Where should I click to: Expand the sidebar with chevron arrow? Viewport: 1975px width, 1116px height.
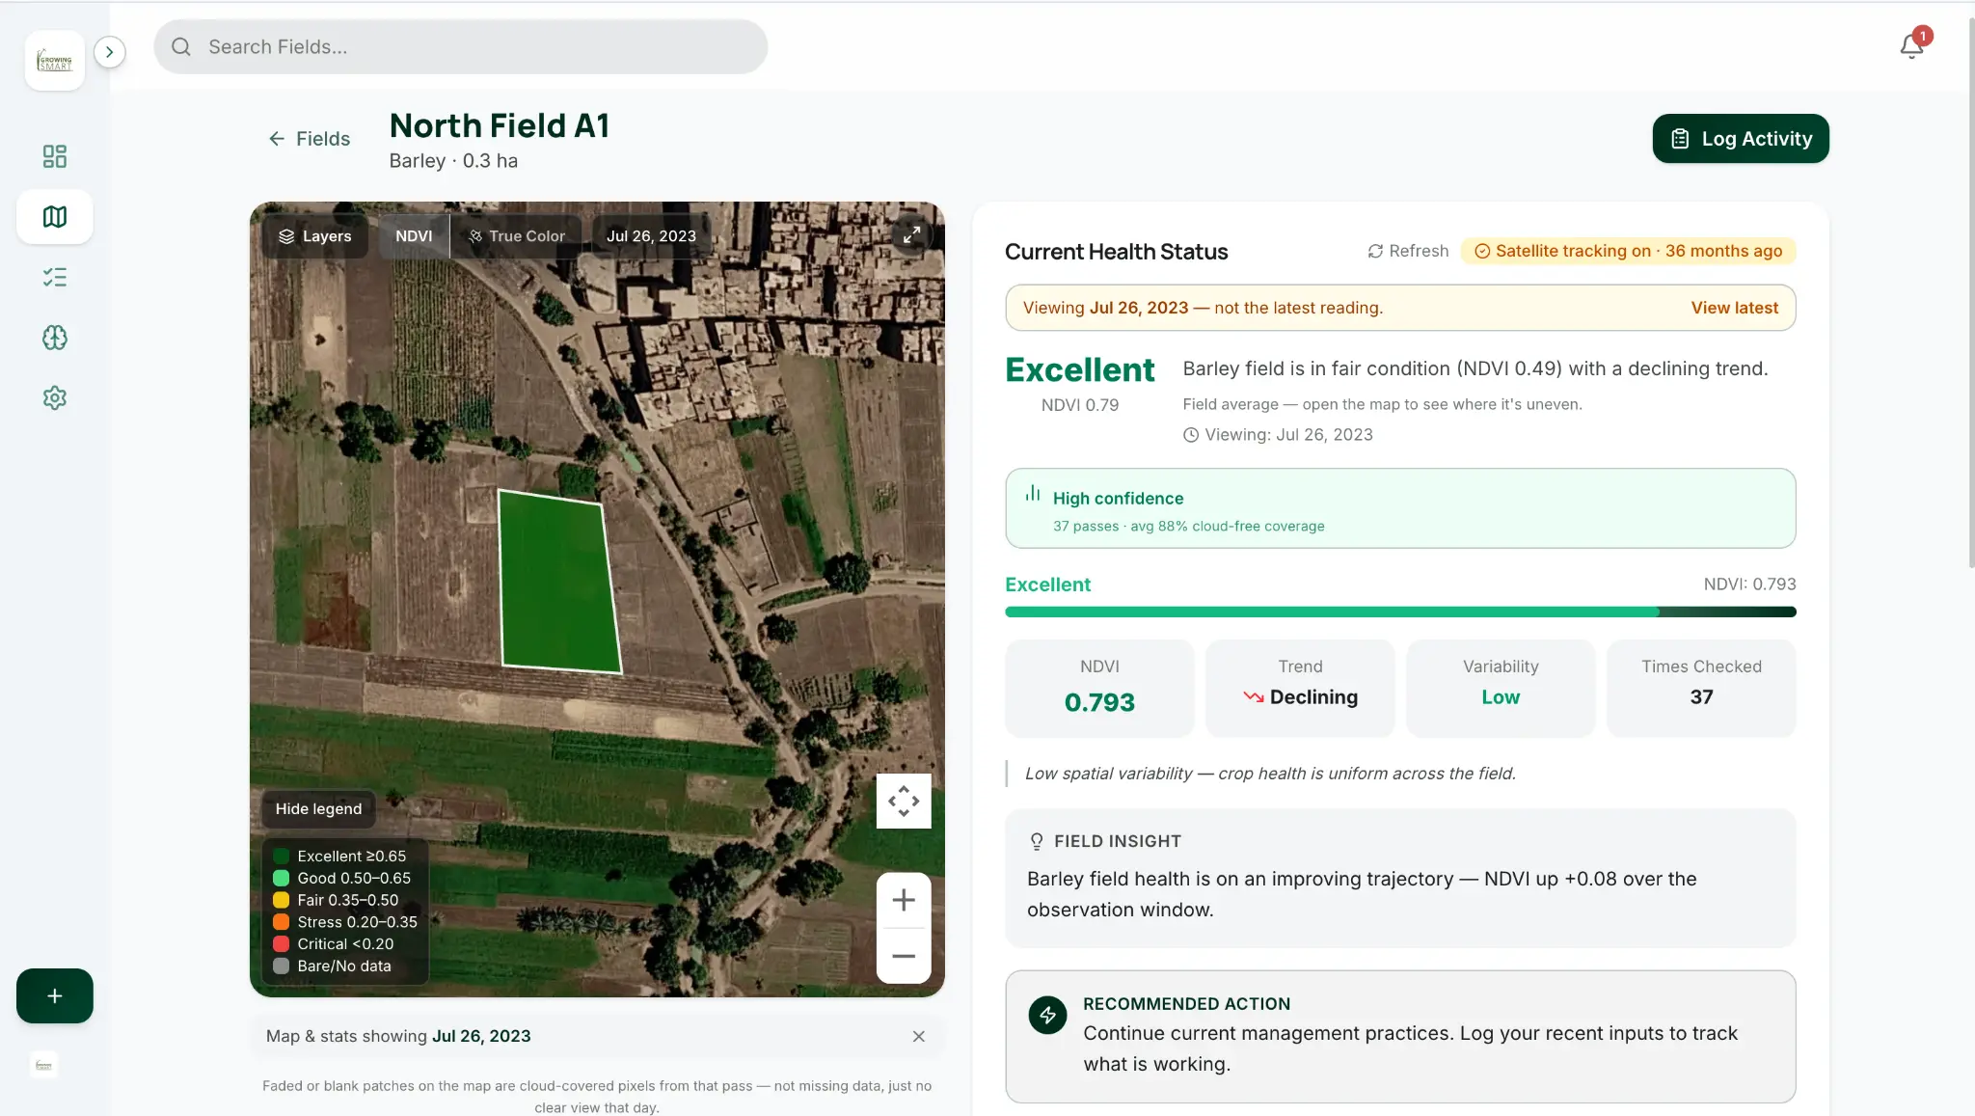[110, 52]
